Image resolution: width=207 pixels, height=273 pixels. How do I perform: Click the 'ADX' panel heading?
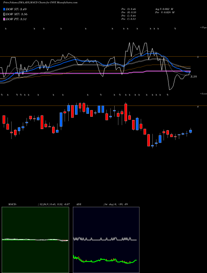[x=79, y=204]
